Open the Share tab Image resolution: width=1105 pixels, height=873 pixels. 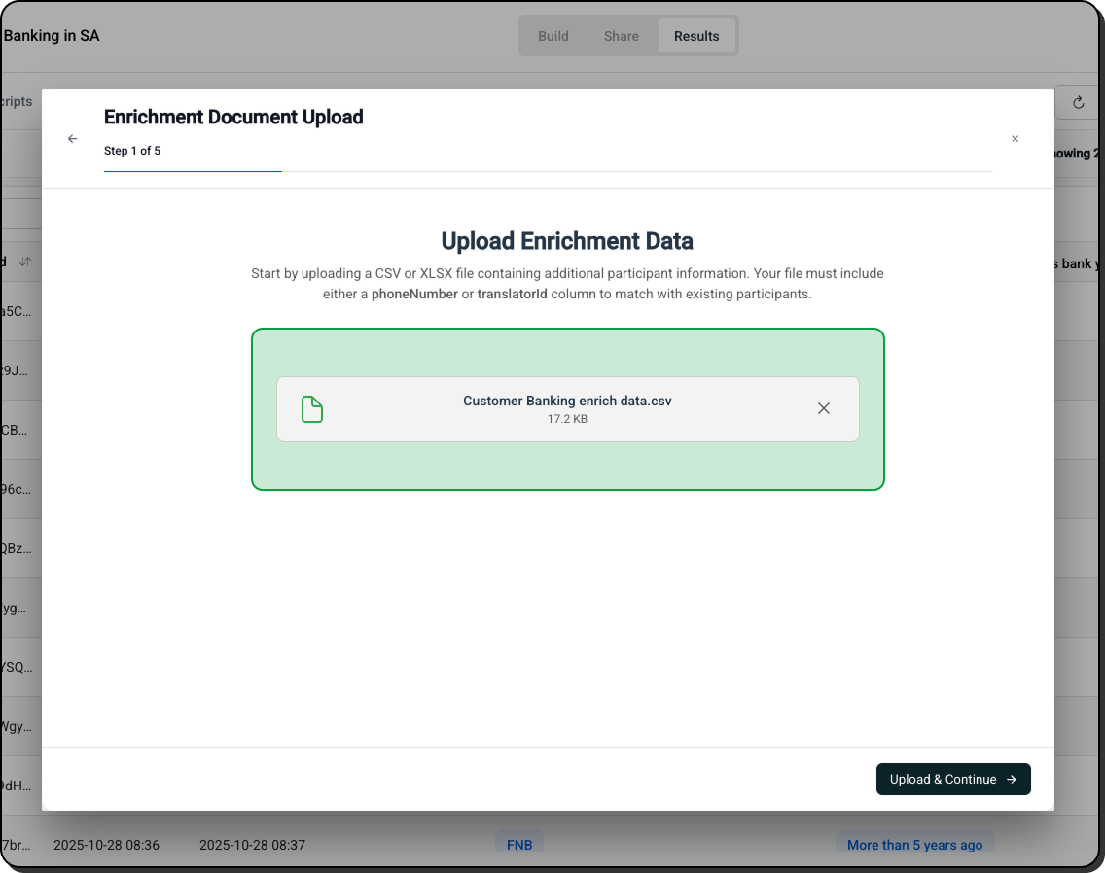(x=621, y=36)
